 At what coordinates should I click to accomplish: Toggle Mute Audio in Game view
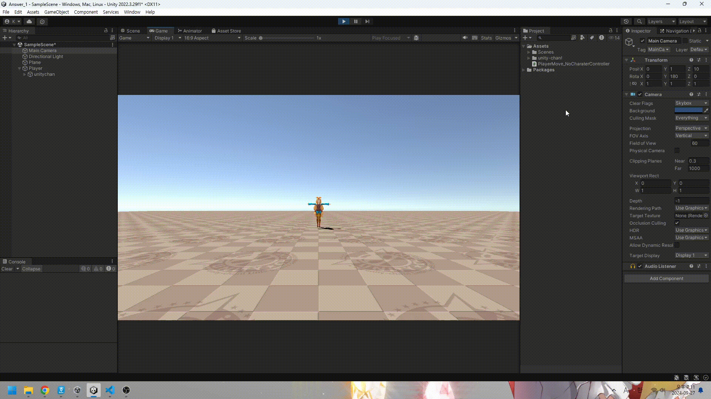point(465,38)
